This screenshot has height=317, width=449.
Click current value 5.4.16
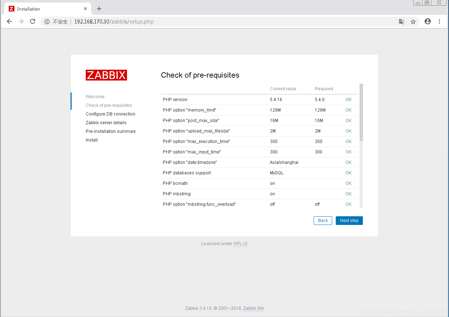276,100
